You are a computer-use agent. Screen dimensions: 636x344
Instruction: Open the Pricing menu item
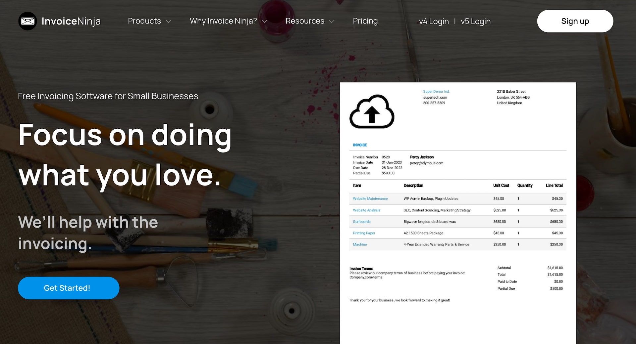(x=365, y=21)
